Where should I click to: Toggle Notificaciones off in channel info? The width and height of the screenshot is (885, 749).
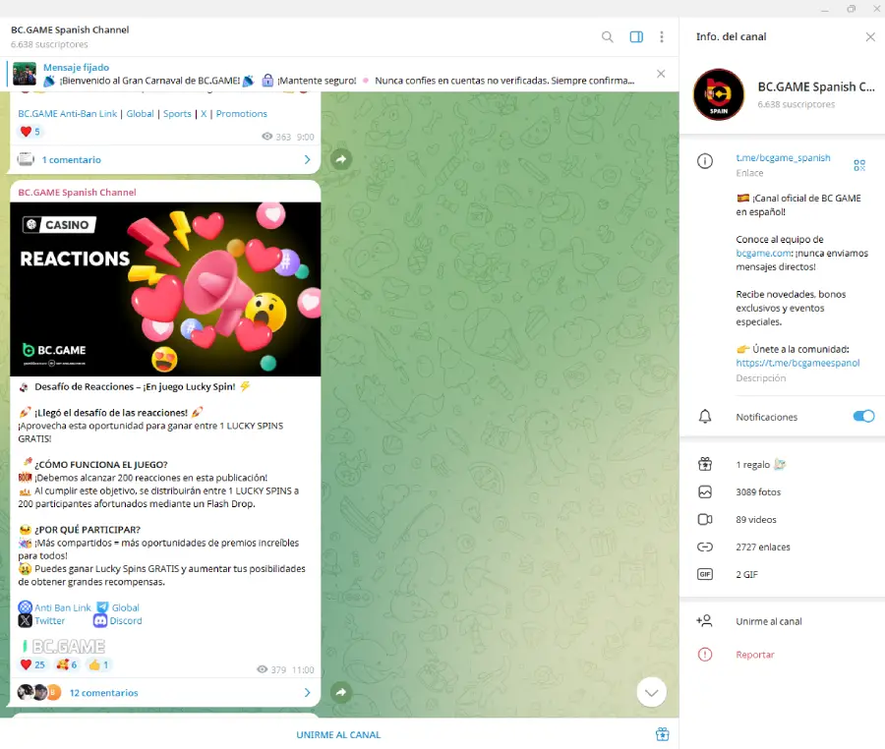pyautogui.click(x=862, y=416)
